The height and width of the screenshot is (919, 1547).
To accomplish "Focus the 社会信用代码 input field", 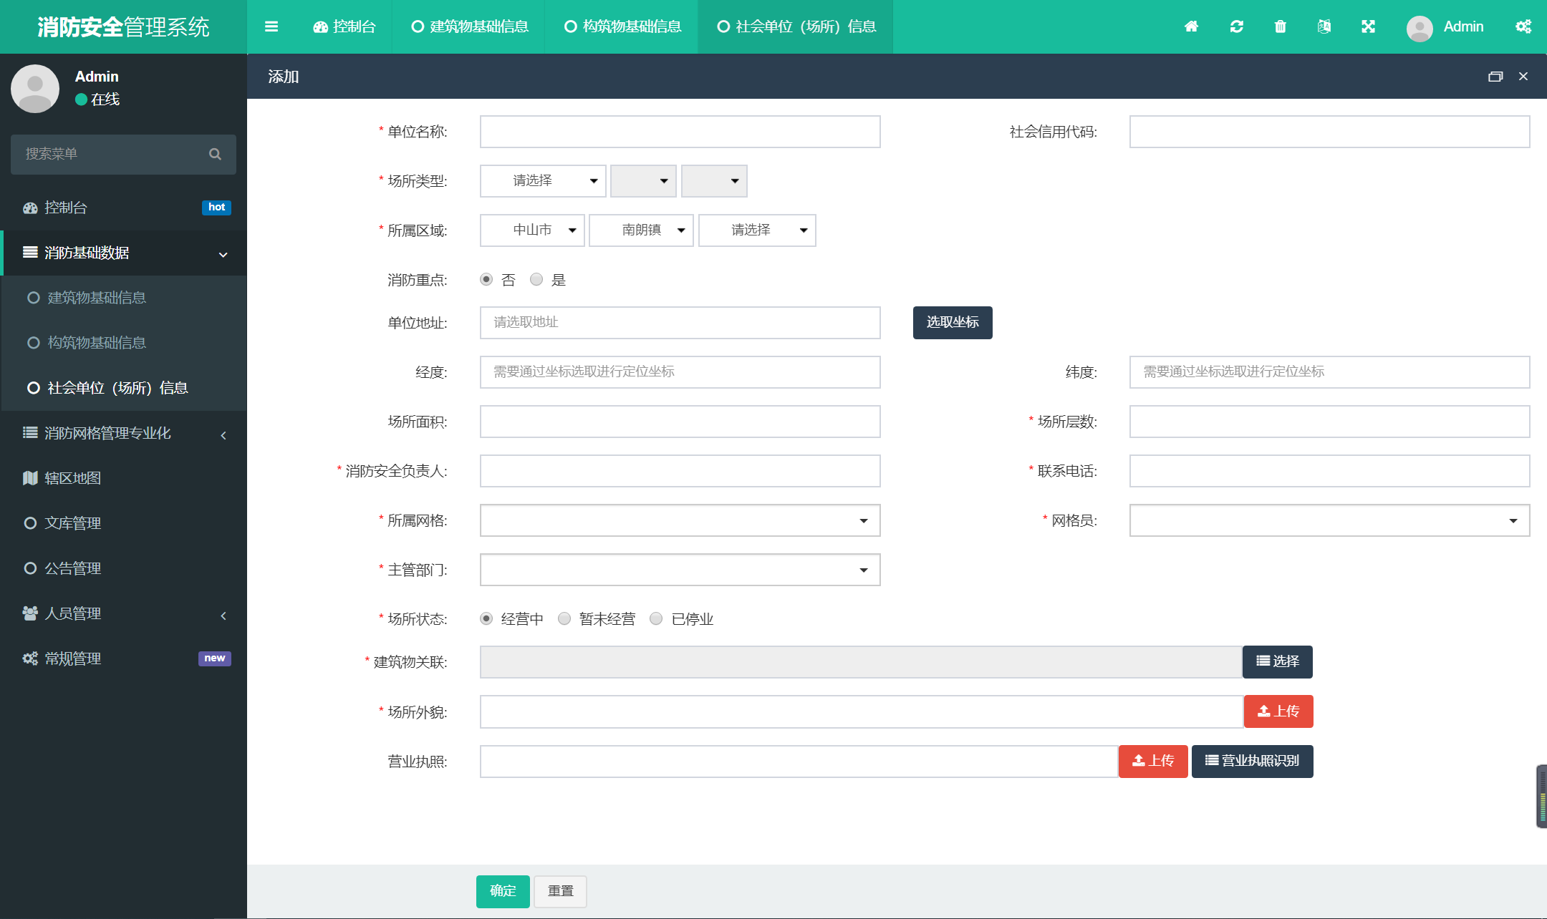I will coord(1329,132).
